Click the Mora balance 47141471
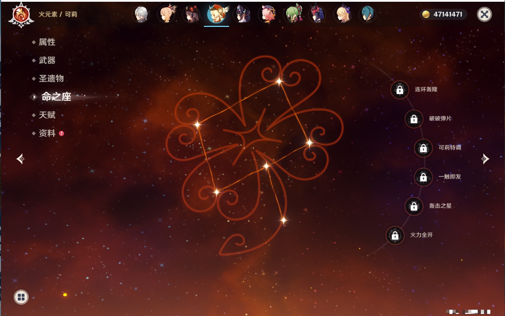Screen dimensions: 505x316 448,14
